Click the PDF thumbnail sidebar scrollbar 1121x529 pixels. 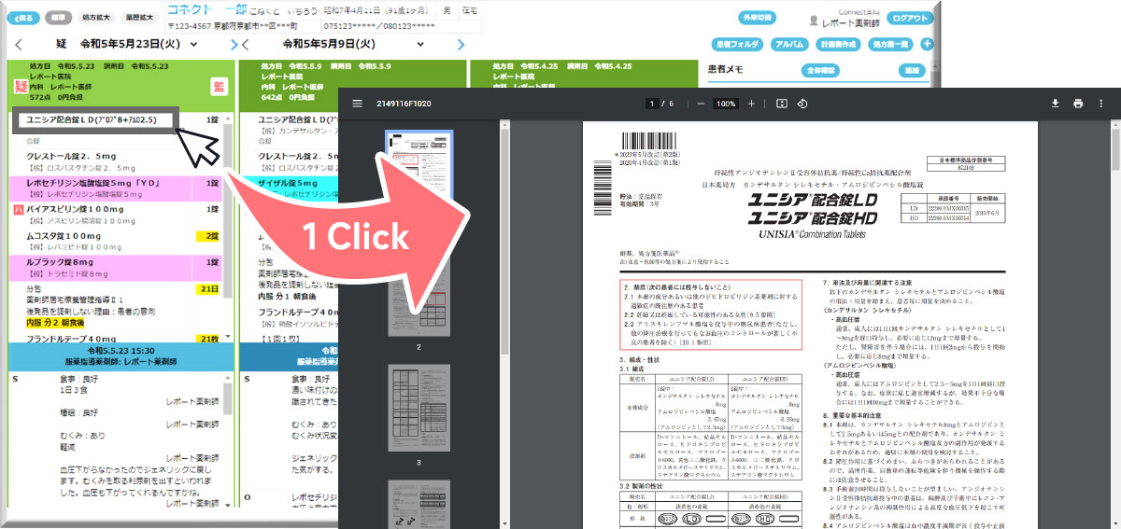(x=504, y=243)
